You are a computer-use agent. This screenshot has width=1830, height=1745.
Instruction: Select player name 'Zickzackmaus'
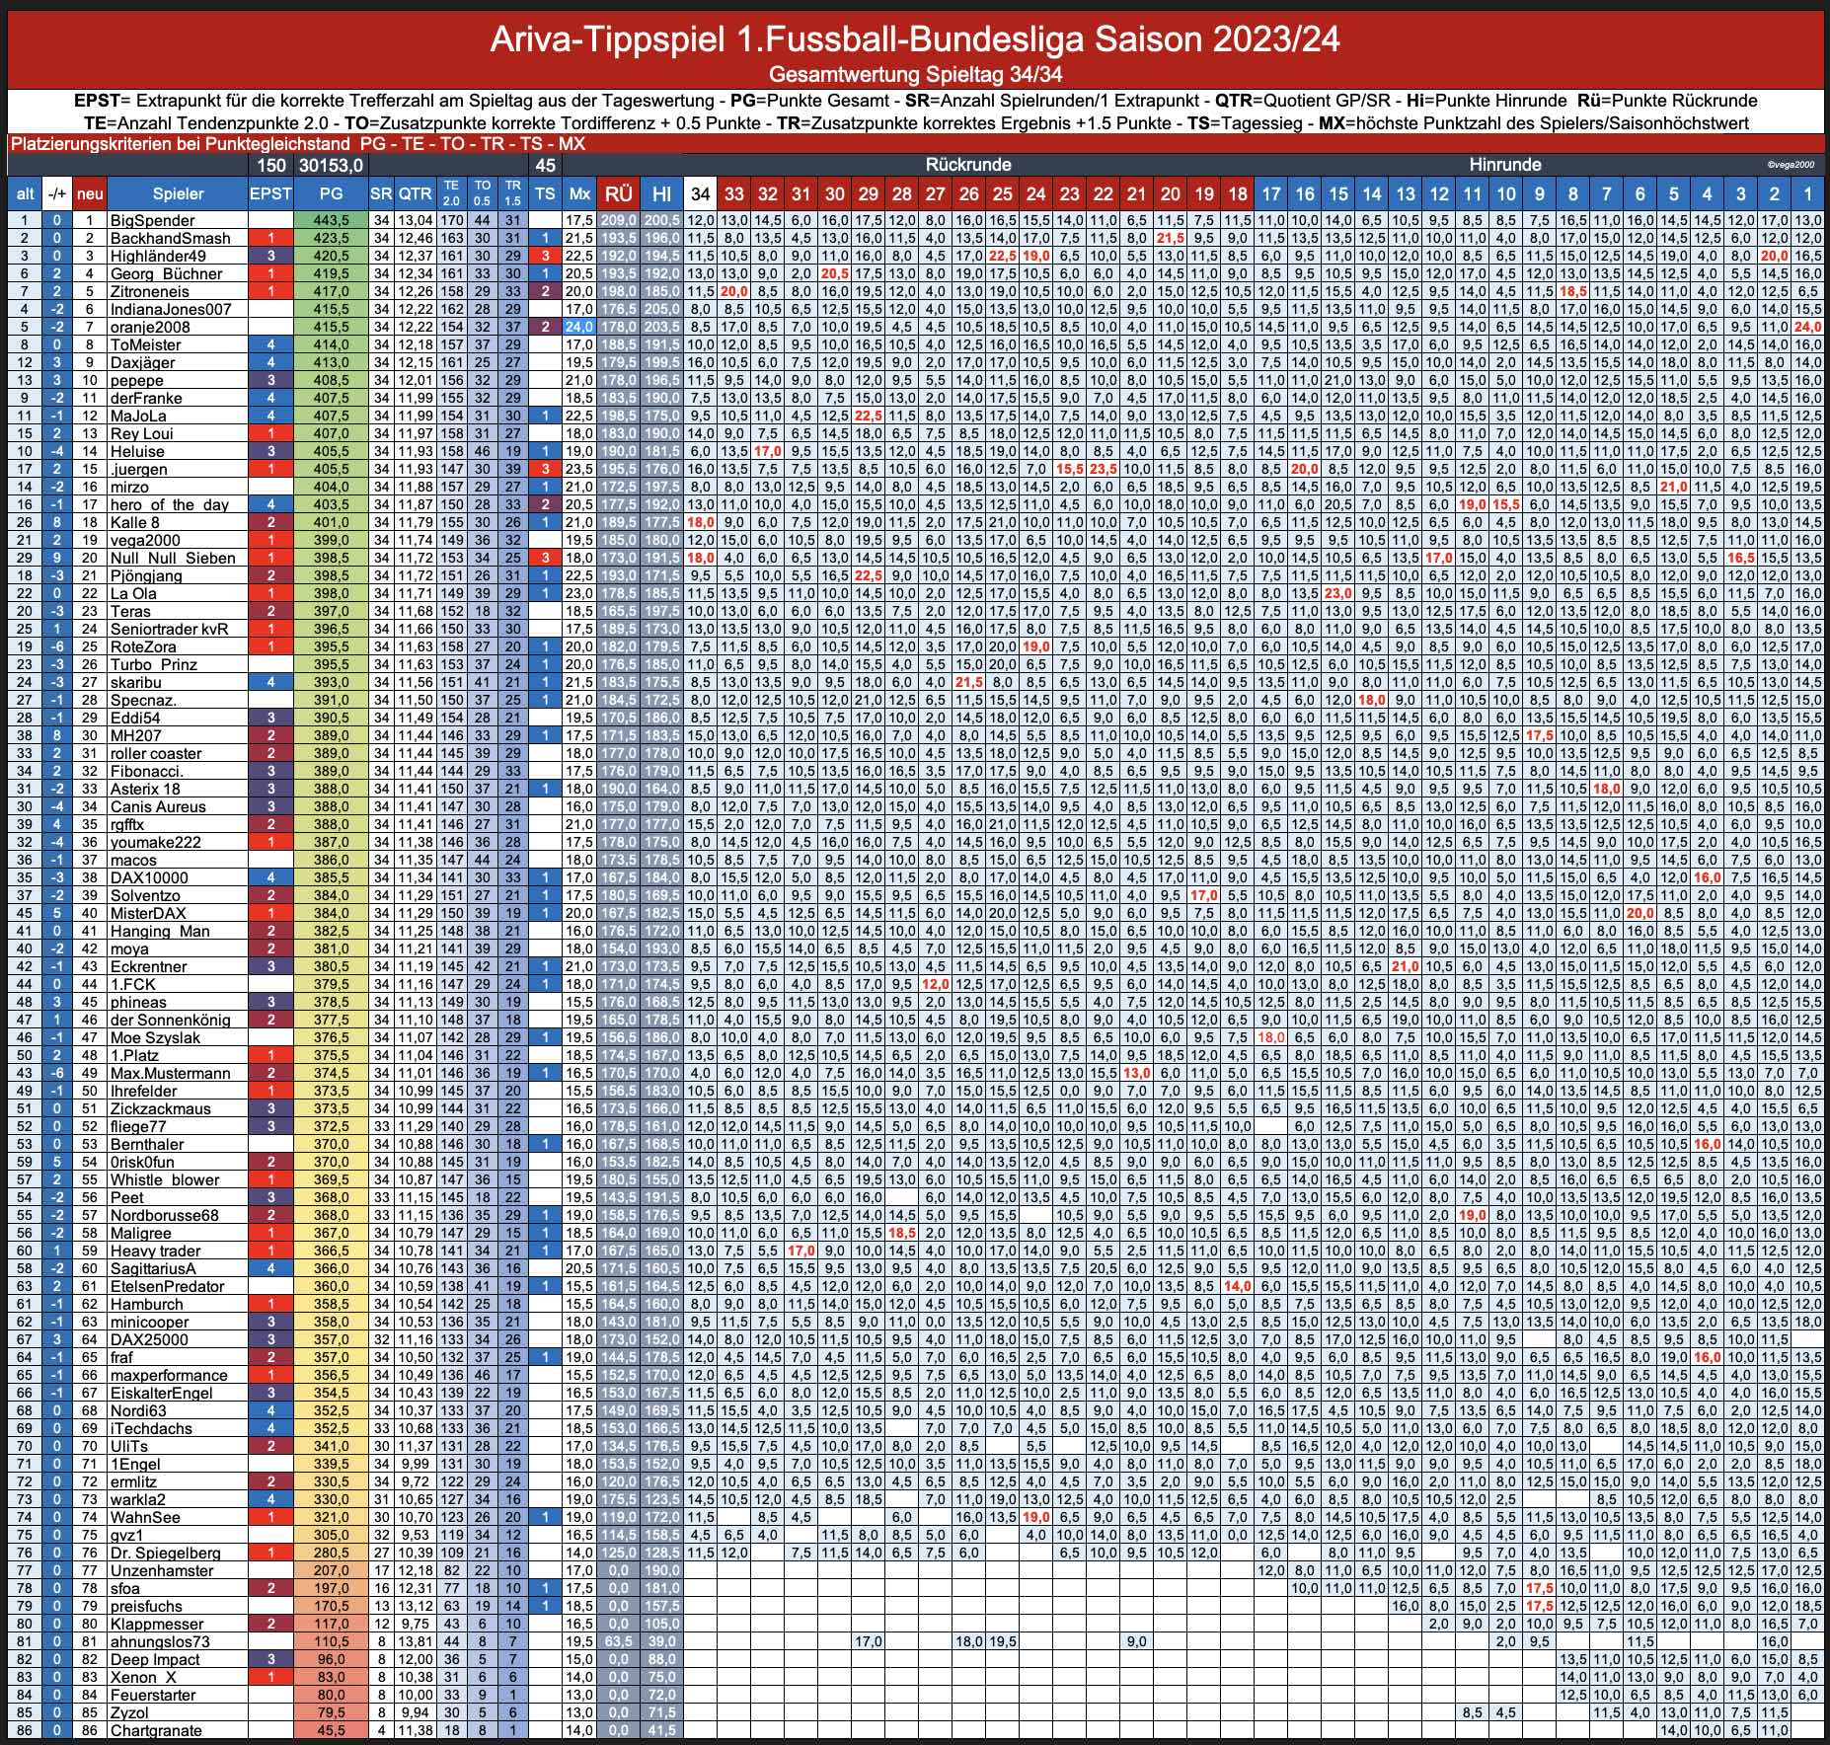click(160, 1108)
